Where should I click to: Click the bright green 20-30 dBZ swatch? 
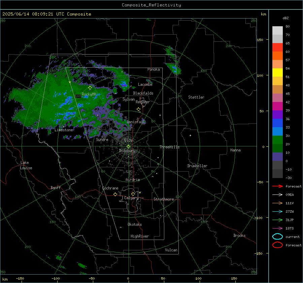(277, 140)
